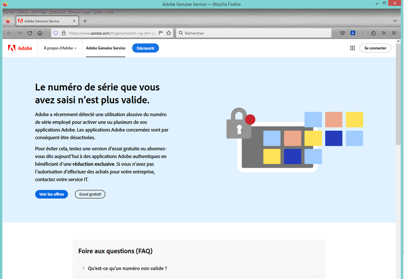Screen dimensions: 404x279
Task: Click the page vertical scrollbar thumb
Action: click(x=398, y=94)
